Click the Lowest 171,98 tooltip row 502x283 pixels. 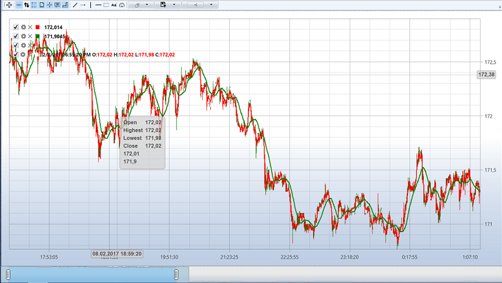pyautogui.click(x=142, y=138)
